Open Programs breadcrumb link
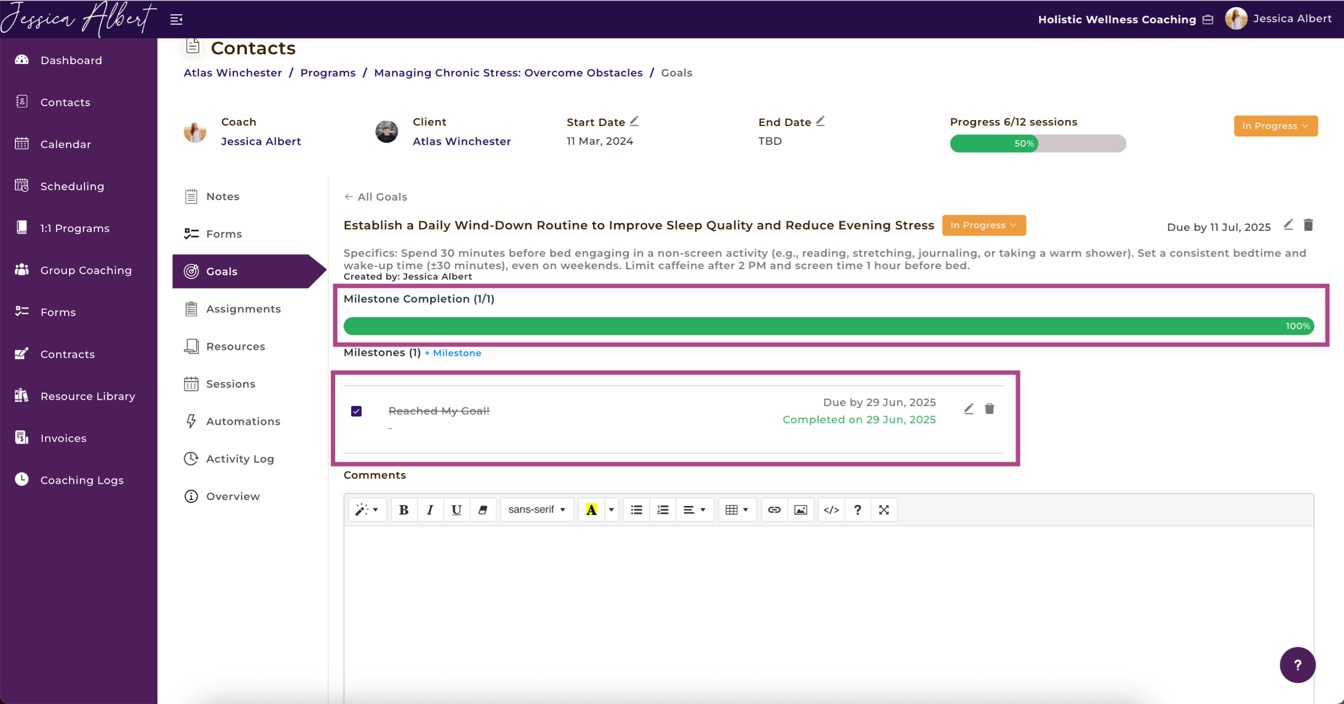This screenshot has width=1344, height=704. click(x=328, y=73)
